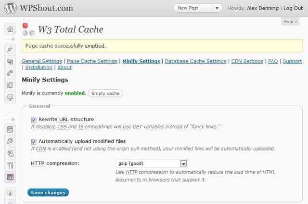The width and height of the screenshot is (308, 204).
Task: Expand the New Post dropdown arrow
Action: tap(217, 8)
